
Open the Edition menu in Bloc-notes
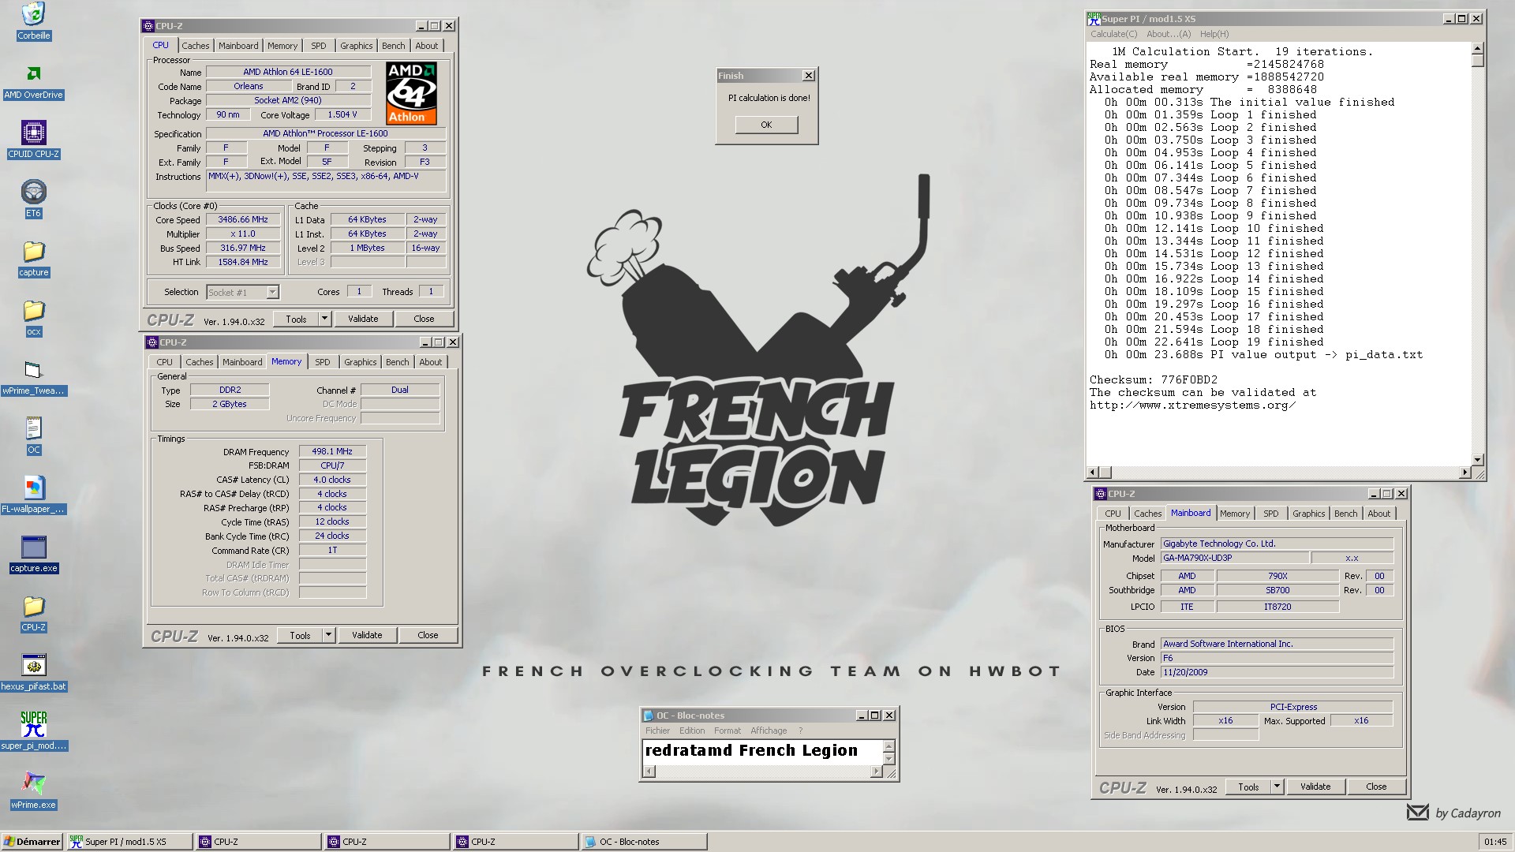(692, 731)
